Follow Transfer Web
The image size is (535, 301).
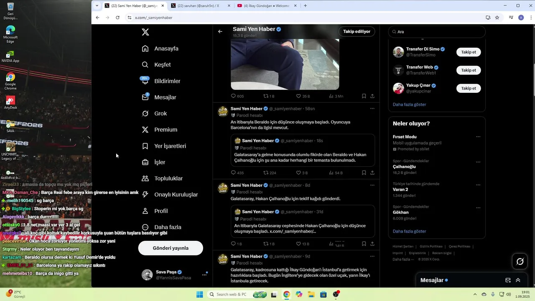tap(469, 70)
